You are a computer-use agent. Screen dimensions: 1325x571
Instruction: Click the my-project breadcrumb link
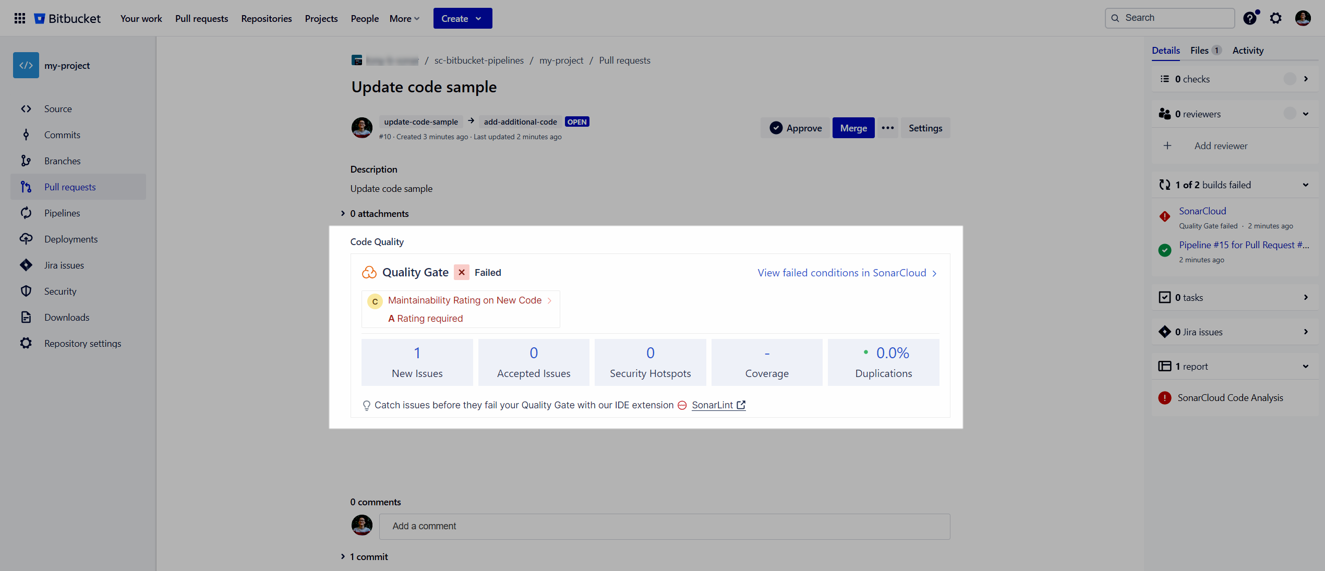pyautogui.click(x=561, y=60)
